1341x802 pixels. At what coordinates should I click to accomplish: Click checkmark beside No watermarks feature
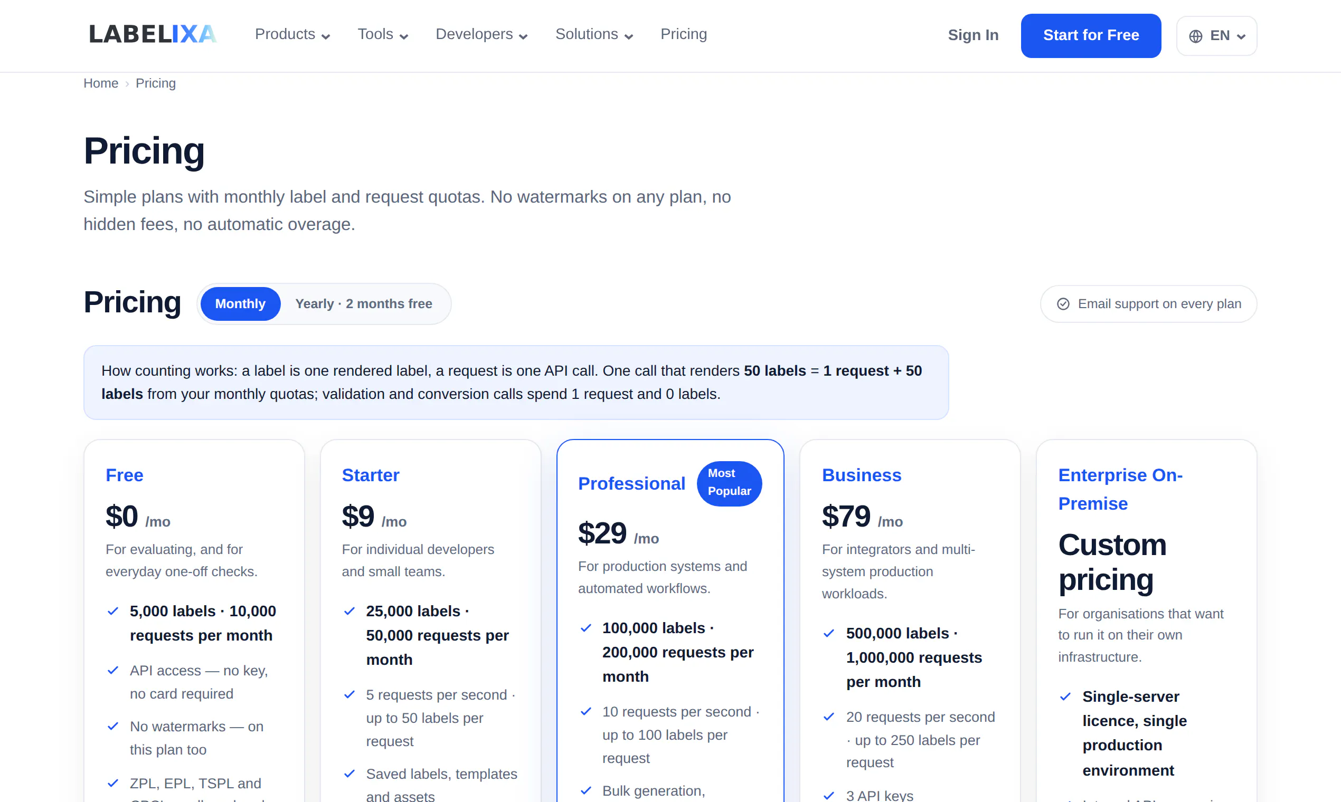tap(113, 727)
